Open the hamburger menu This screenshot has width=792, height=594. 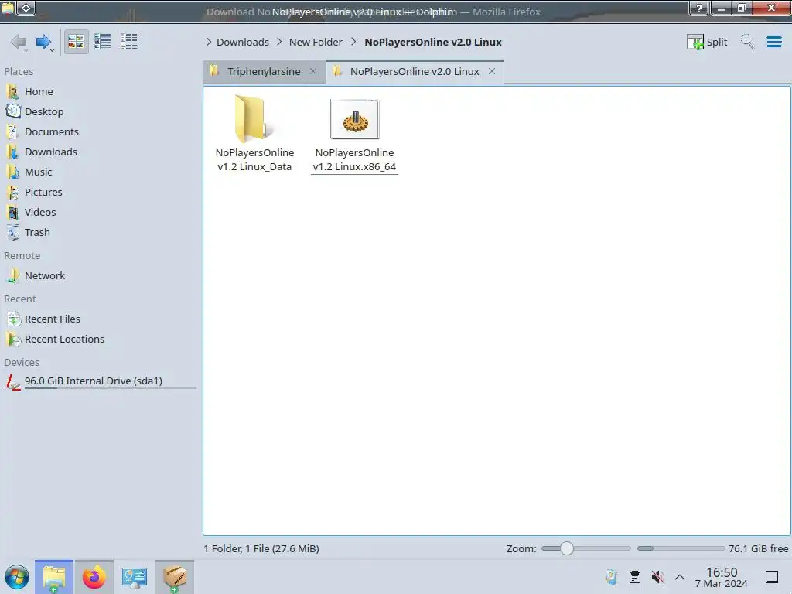pos(773,42)
